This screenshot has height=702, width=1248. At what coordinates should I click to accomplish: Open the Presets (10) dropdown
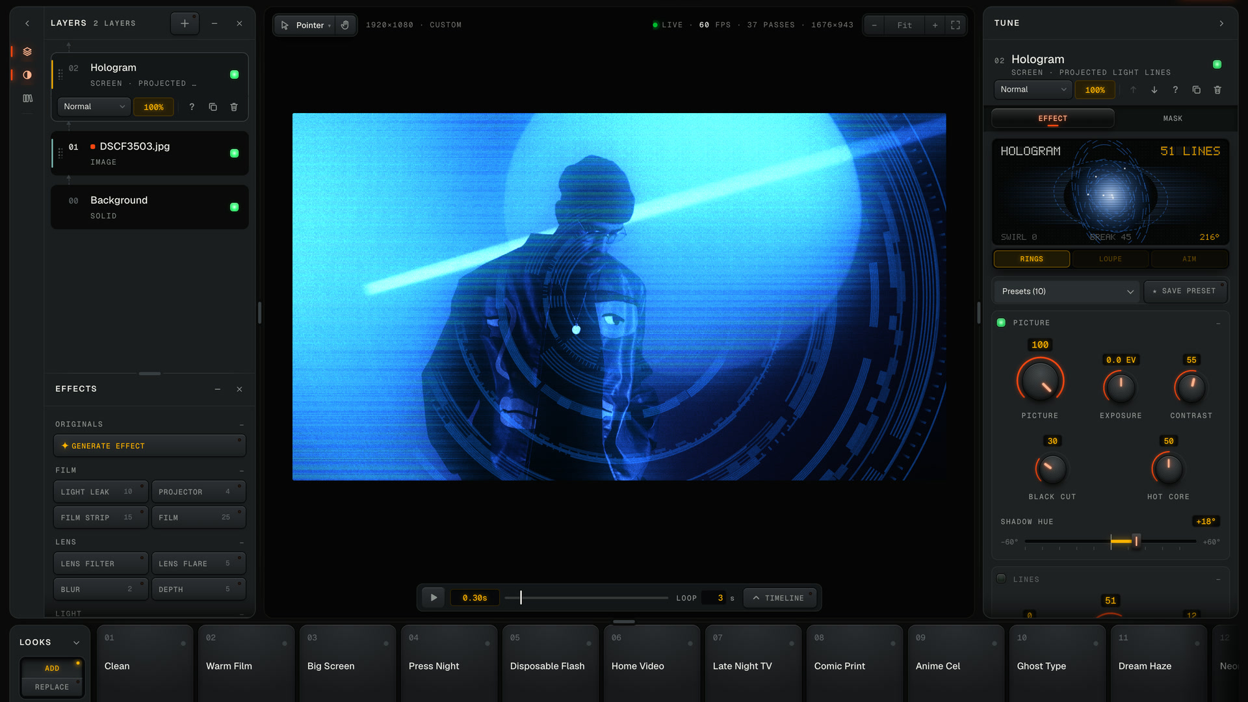pyautogui.click(x=1067, y=291)
